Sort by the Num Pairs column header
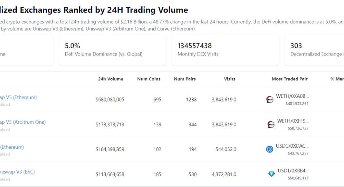Screen dimensions: 344x187 coord(185,79)
